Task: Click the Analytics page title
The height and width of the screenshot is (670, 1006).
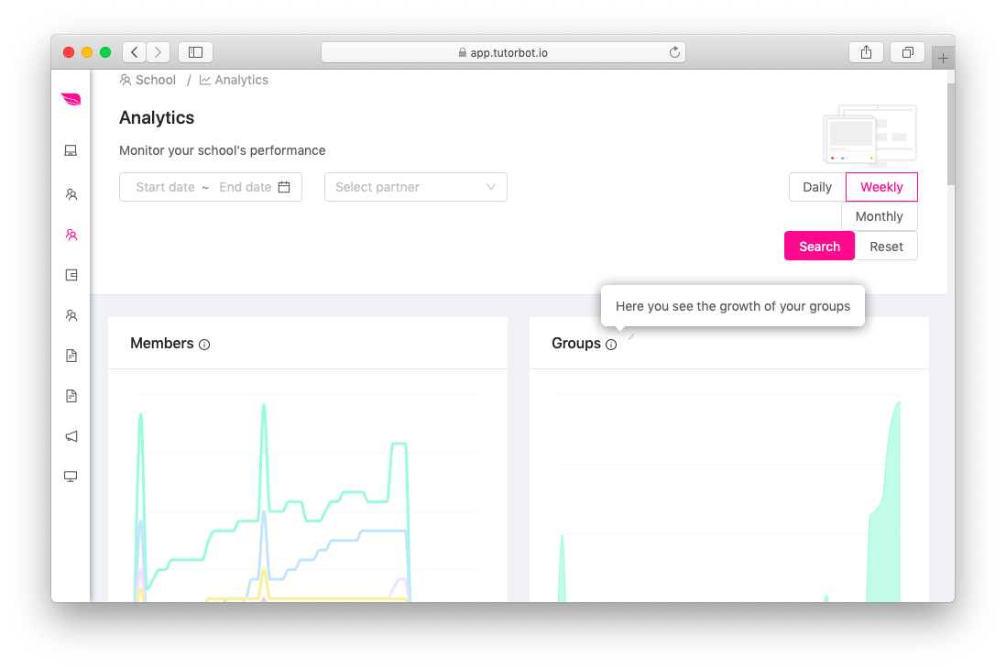Action: [x=157, y=117]
